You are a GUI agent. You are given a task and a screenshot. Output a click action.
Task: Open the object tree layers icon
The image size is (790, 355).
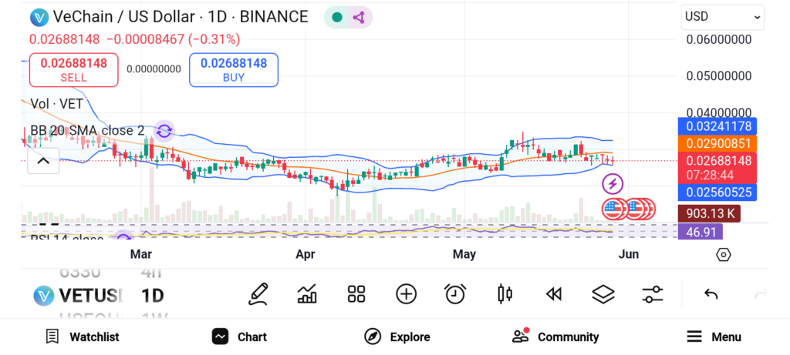(603, 294)
